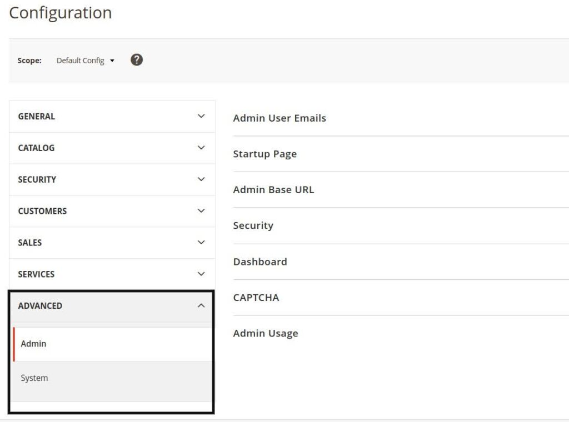The height and width of the screenshot is (422, 569).
Task: Expand the Admin User Emails settings group
Action: tap(279, 118)
